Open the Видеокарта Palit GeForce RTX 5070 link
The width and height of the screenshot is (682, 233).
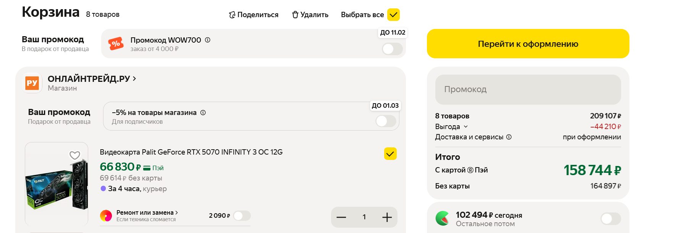coord(191,152)
